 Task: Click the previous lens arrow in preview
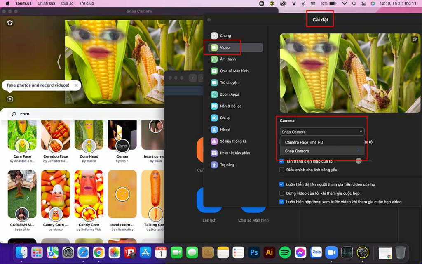(59, 62)
